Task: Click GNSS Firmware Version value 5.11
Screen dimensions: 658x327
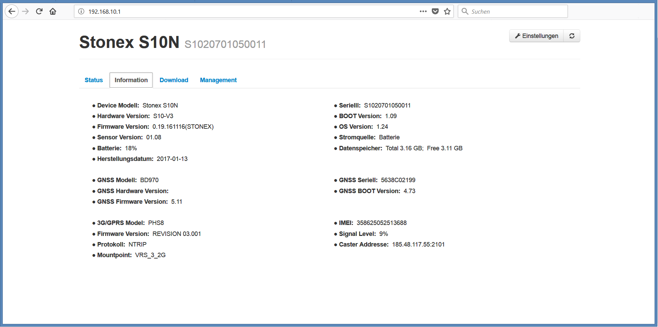Action: tap(176, 202)
